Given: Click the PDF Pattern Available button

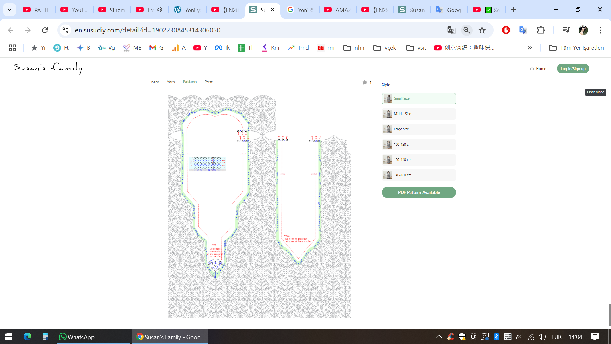Looking at the screenshot, I should click(419, 192).
